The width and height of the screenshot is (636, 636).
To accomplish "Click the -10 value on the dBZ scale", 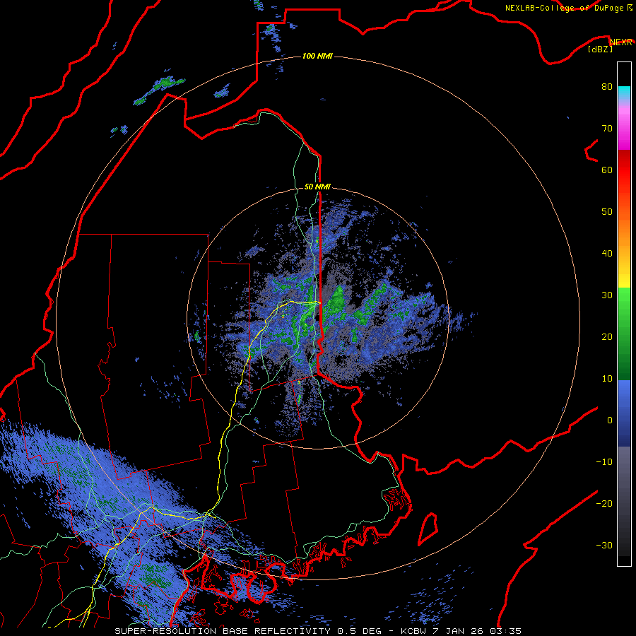I will pyautogui.click(x=604, y=462).
